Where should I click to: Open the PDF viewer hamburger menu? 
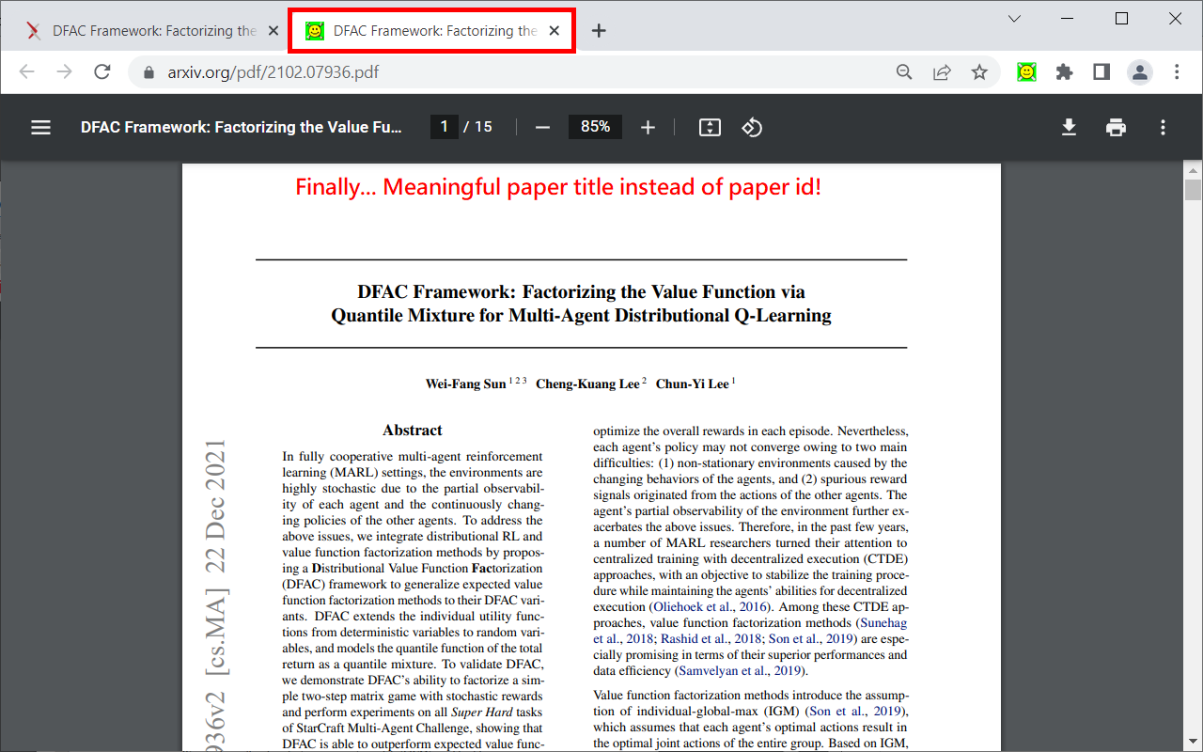click(x=40, y=127)
